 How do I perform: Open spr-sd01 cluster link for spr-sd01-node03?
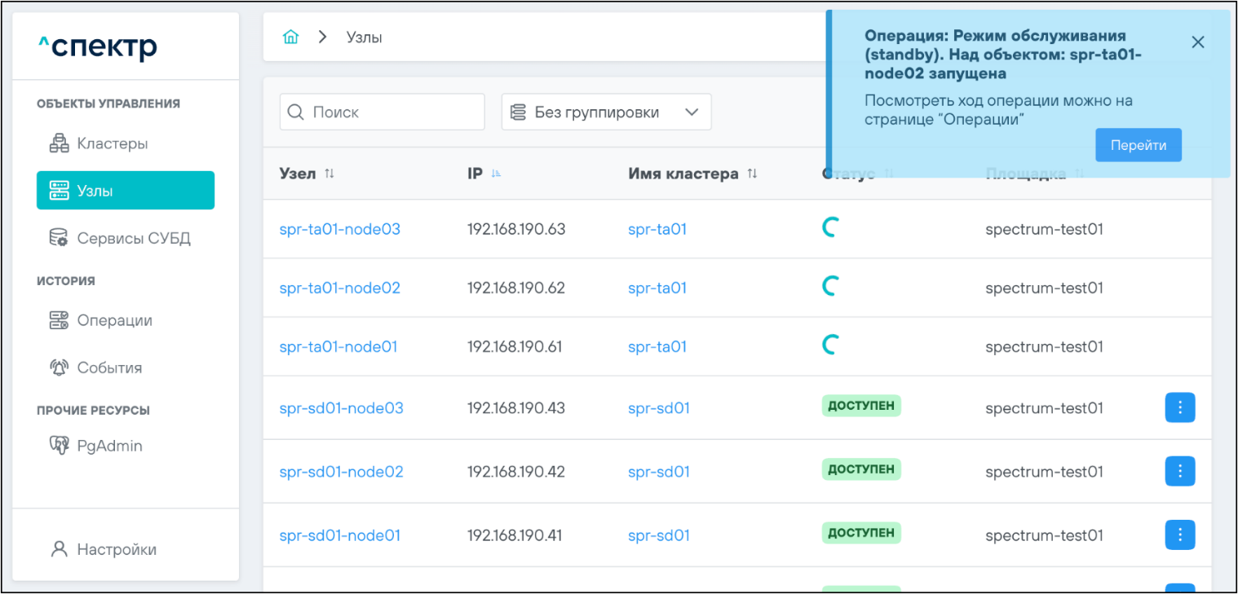point(658,408)
